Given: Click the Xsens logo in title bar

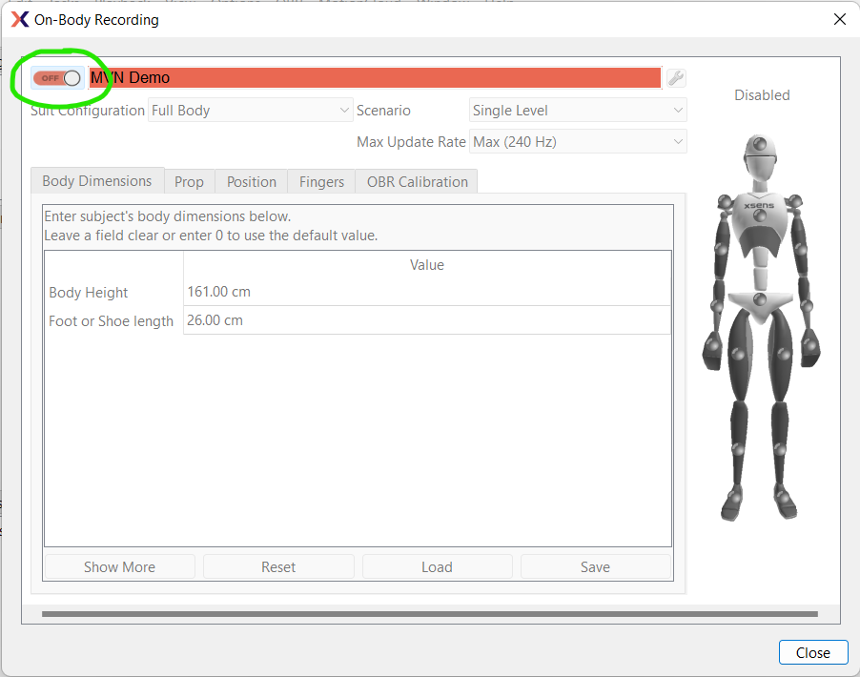Looking at the screenshot, I should (x=19, y=19).
